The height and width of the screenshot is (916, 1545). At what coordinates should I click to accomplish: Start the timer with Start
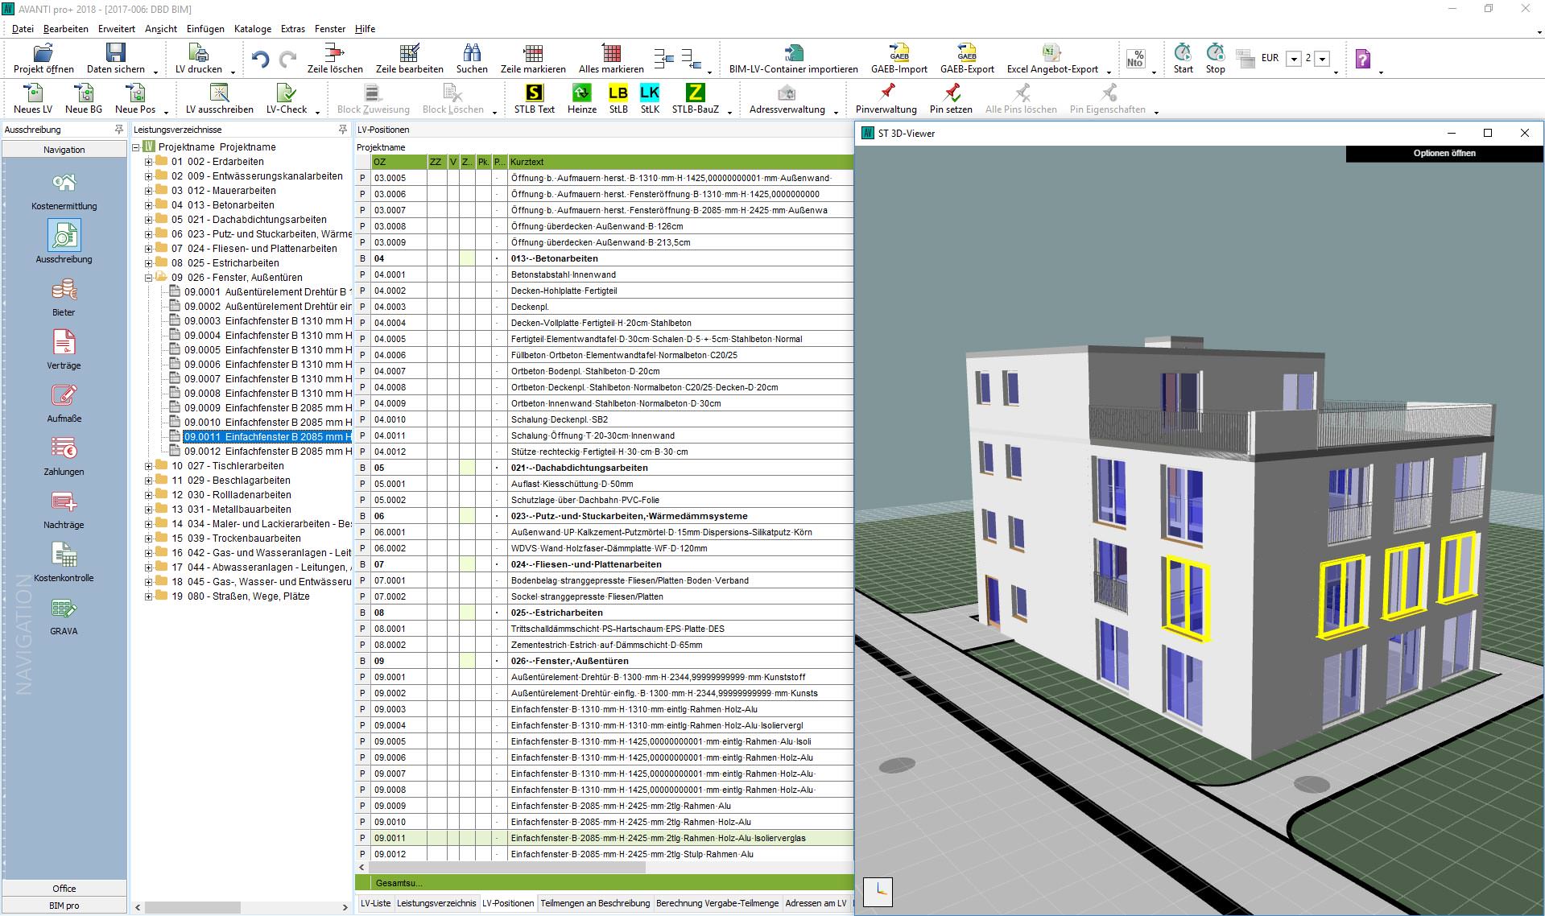coord(1183,59)
